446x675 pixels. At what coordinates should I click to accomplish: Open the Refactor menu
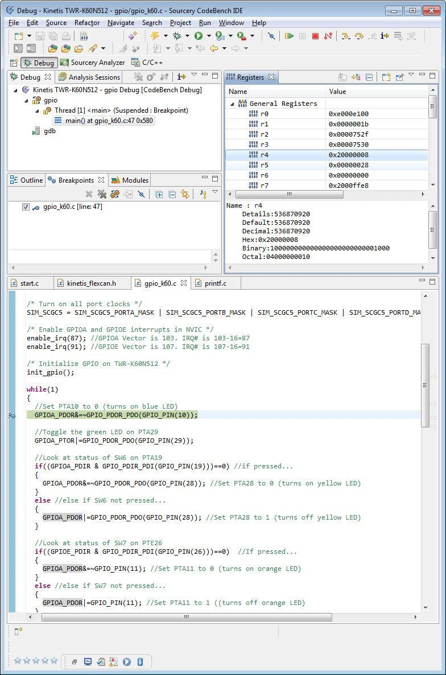click(x=87, y=23)
